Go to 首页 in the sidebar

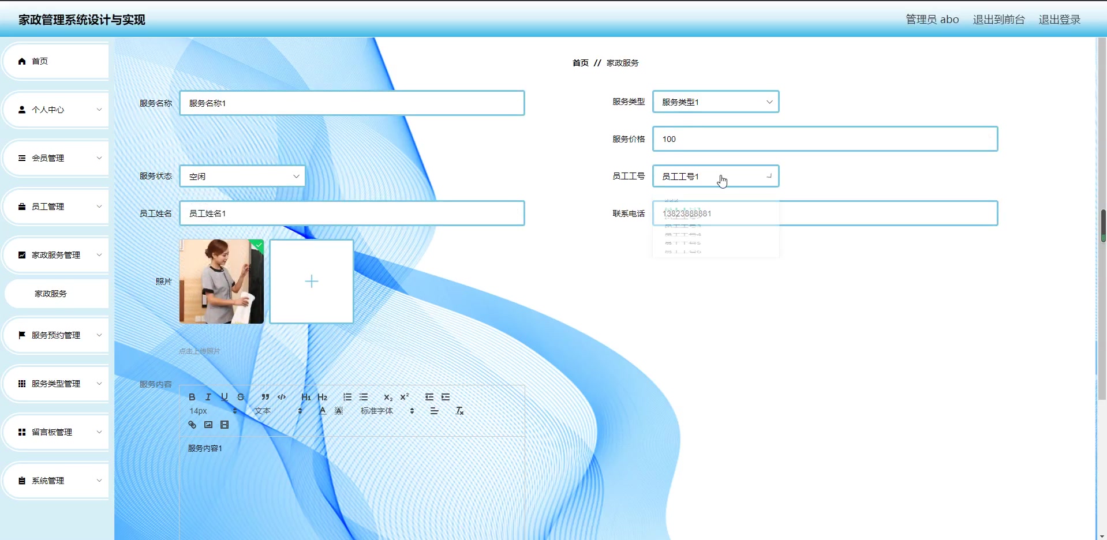pyautogui.click(x=55, y=61)
